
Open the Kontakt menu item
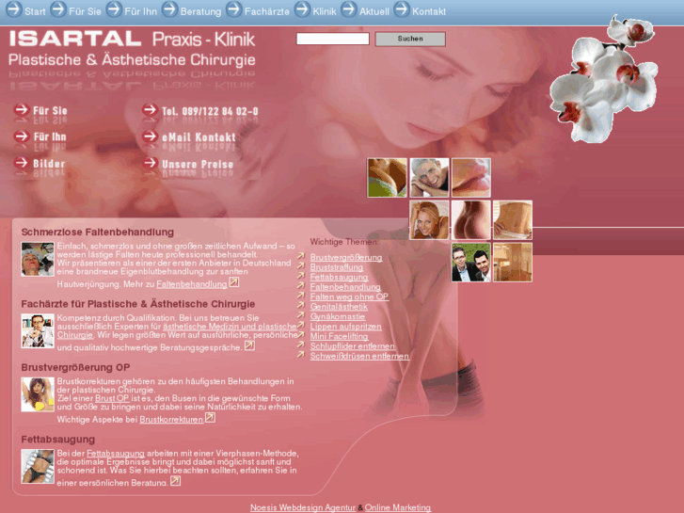tap(429, 12)
